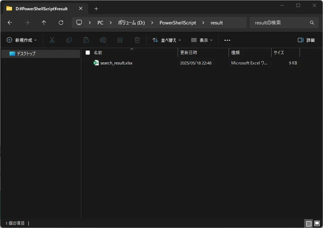323x228 pixels.
Task: Click the Copy icon in toolbar
Action: point(69,40)
